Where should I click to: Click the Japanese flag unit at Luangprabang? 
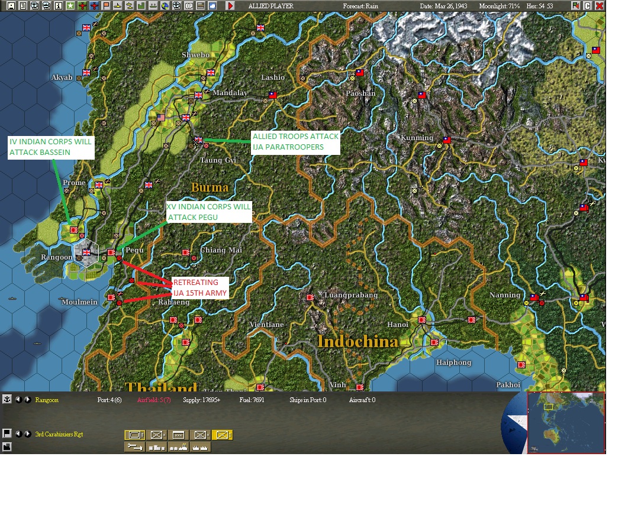[x=310, y=297]
